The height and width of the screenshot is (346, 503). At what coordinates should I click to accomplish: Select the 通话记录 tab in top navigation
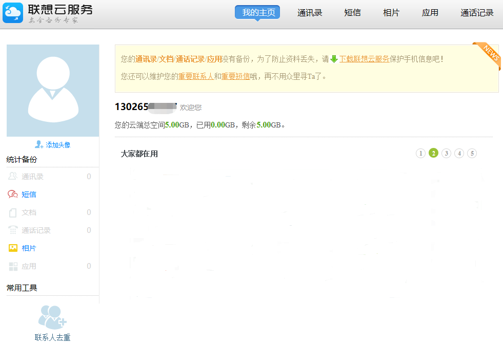pos(477,13)
